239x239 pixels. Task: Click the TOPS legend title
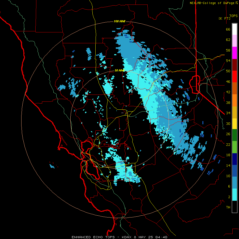pyautogui.click(x=233, y=16)
